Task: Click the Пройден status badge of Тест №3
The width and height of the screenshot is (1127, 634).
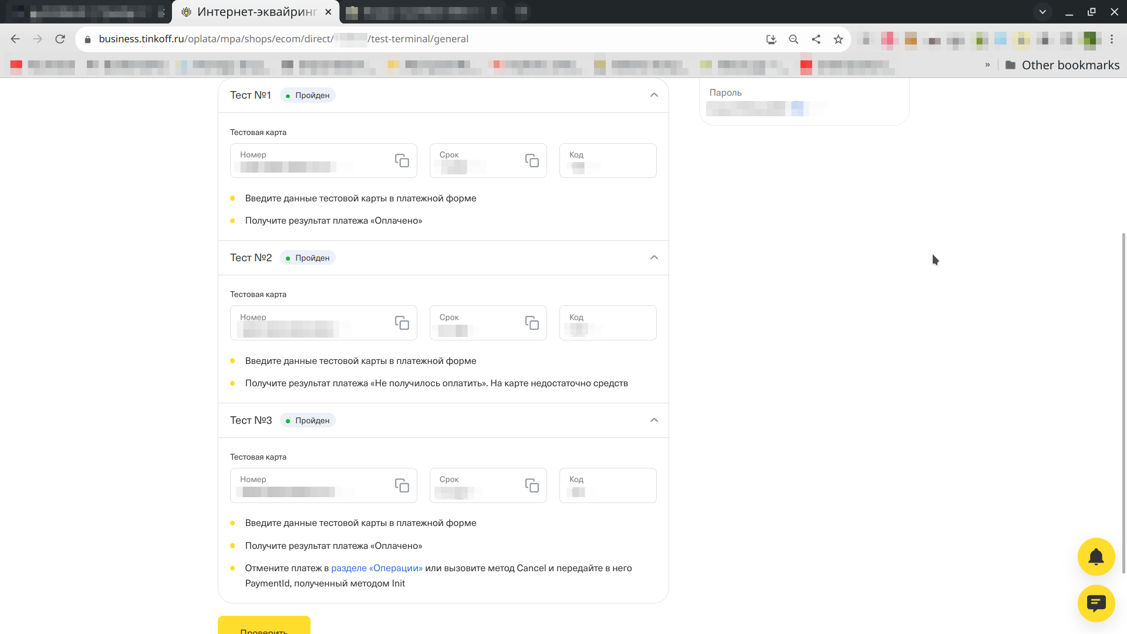Action: [x=308, y=421]
